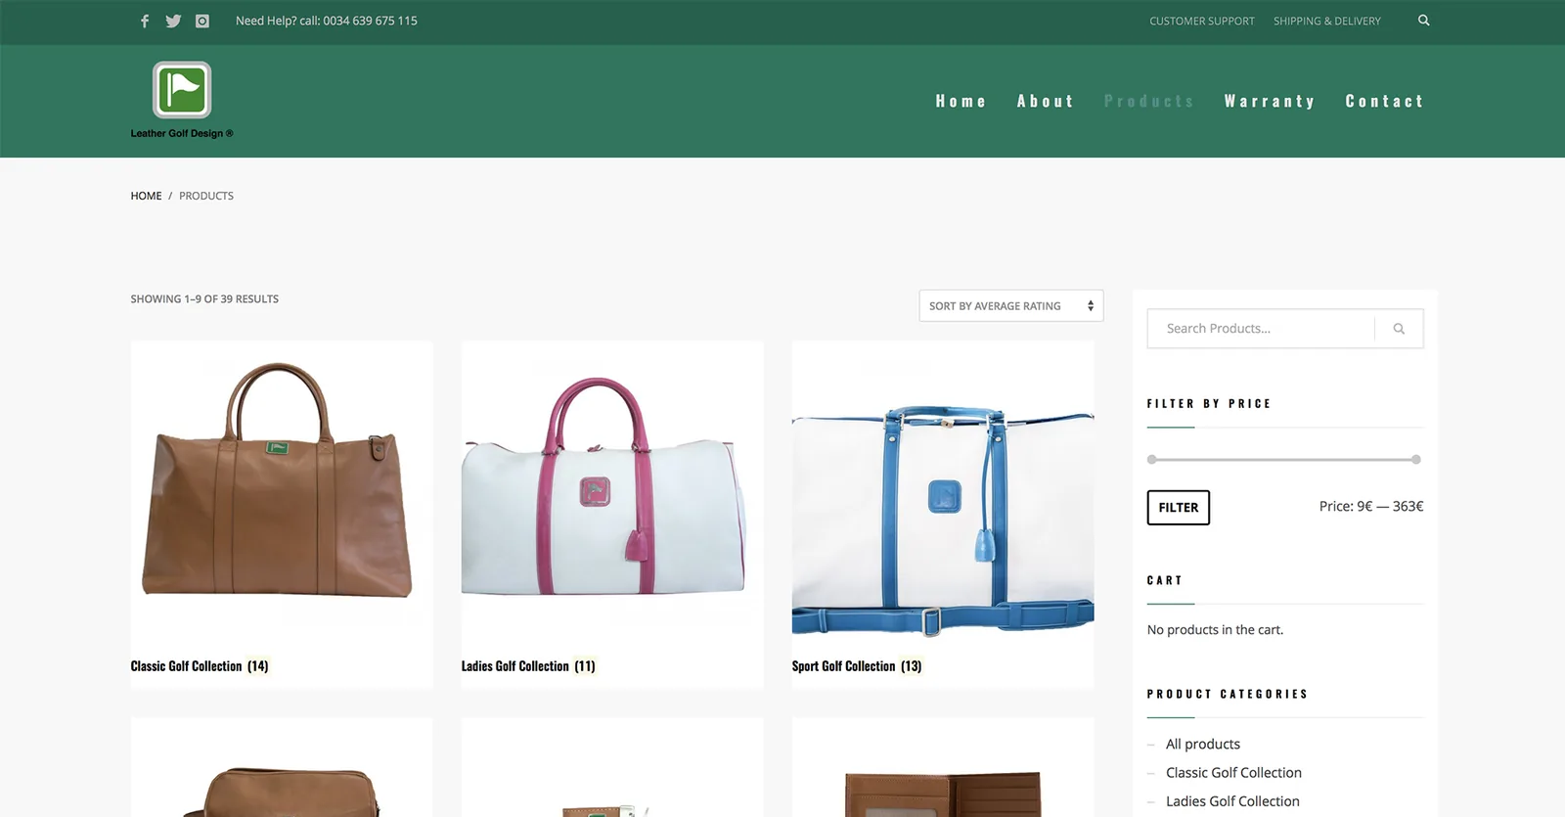Open Classic Golf Collection (14) title link
This screenshot has width=1565, height=817.
coord(200,666)
